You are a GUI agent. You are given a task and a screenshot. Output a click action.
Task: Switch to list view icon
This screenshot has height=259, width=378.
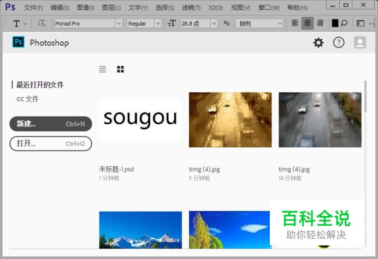103,69
